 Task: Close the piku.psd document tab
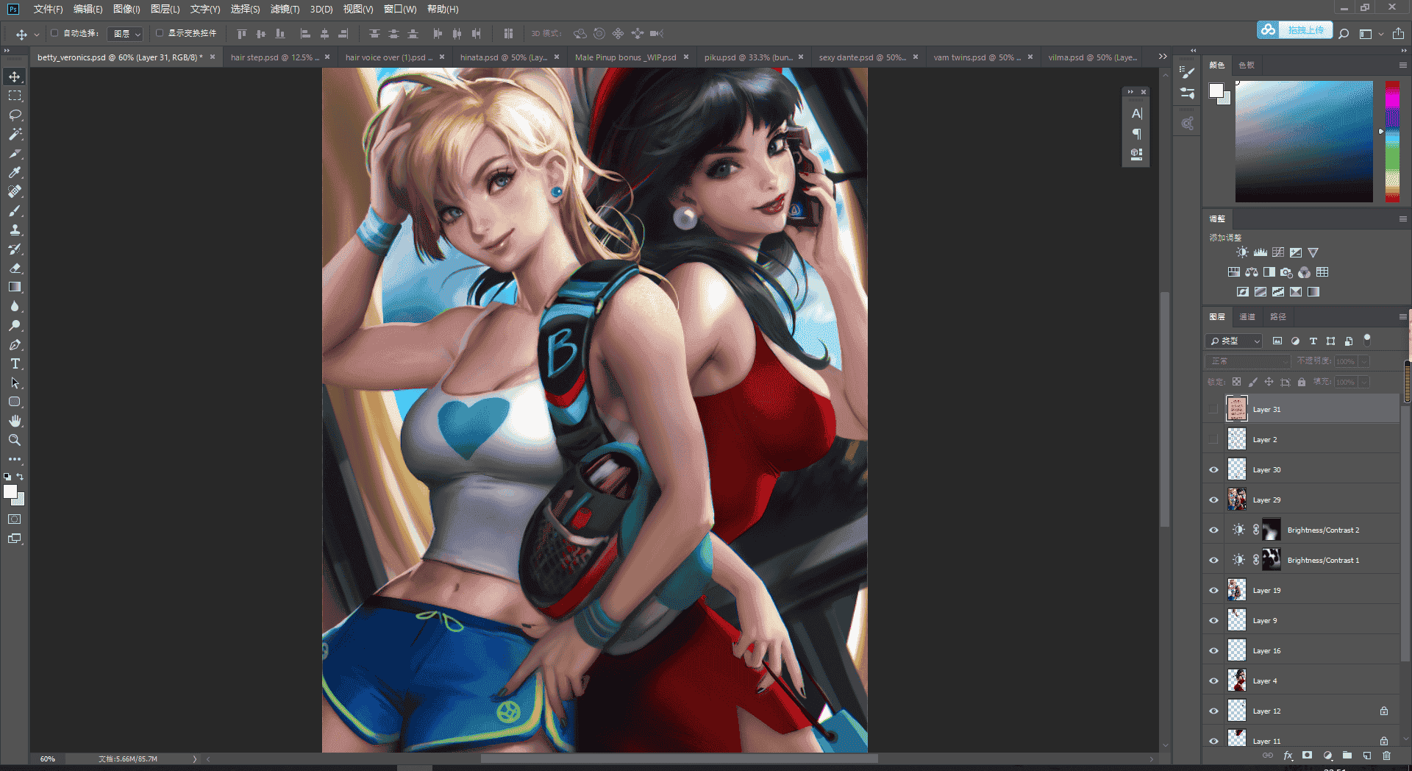[801, 57]
